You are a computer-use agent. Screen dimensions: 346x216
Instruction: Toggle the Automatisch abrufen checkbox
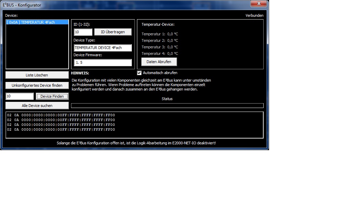pos(139,73)
